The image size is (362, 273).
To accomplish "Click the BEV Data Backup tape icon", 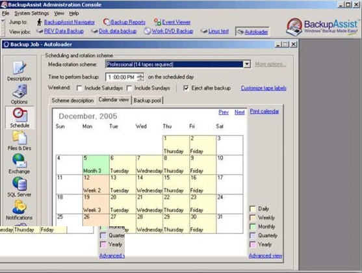I will (x=40, y=31).
